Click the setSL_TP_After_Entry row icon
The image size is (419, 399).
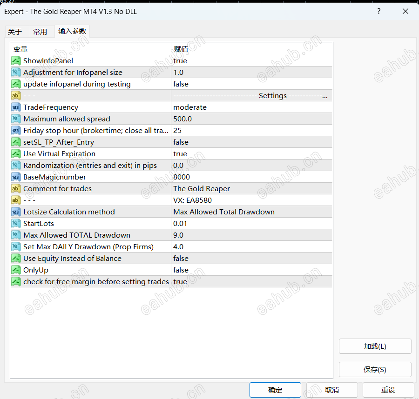16,142
